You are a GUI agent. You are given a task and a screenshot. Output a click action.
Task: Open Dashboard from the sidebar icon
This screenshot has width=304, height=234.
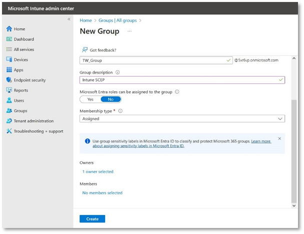click(x=9, y=39)
